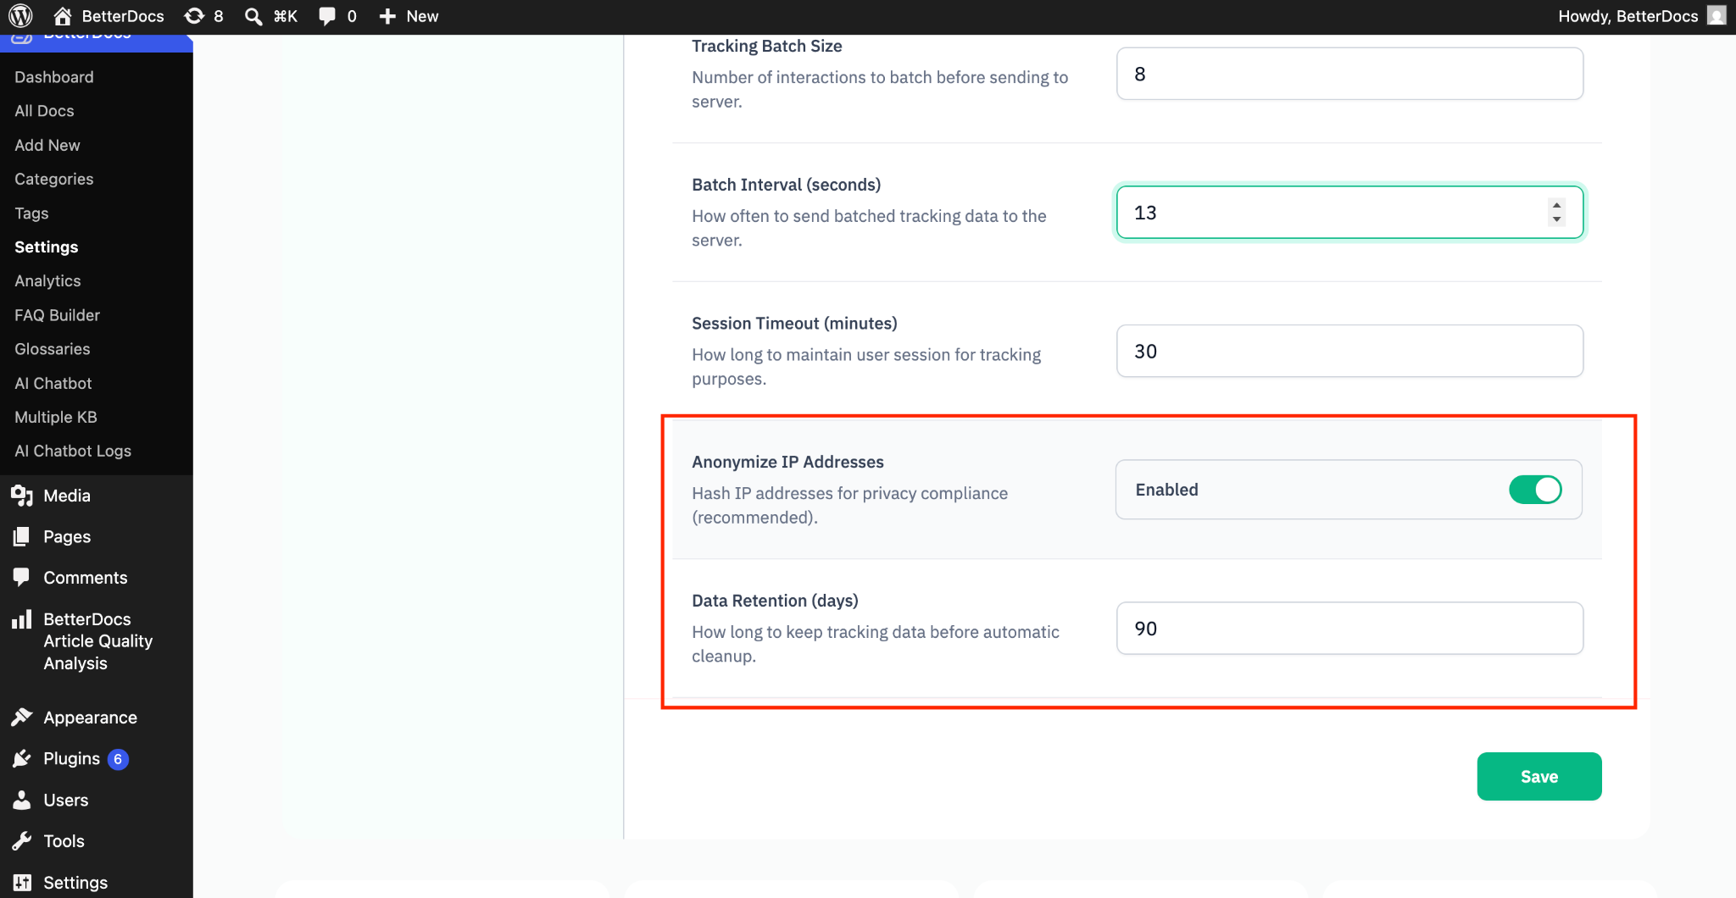Screen dimensions: 1736x898
Task: Open FAQ Builder
Action: coord(57,315)
